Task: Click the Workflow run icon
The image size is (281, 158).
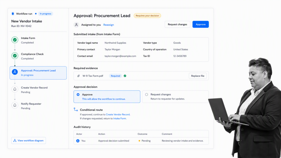Action: [13, 14]
